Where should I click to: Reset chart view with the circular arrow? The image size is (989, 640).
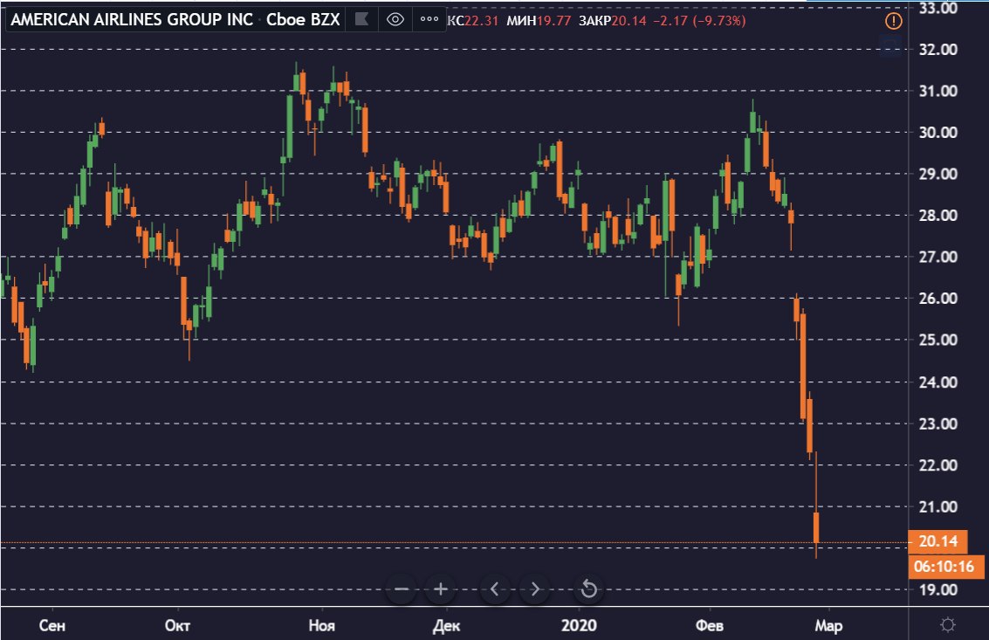point(588,589)
